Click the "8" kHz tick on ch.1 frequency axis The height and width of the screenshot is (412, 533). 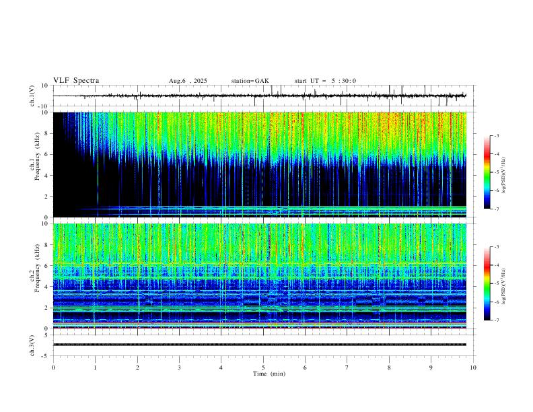point(47,133)
